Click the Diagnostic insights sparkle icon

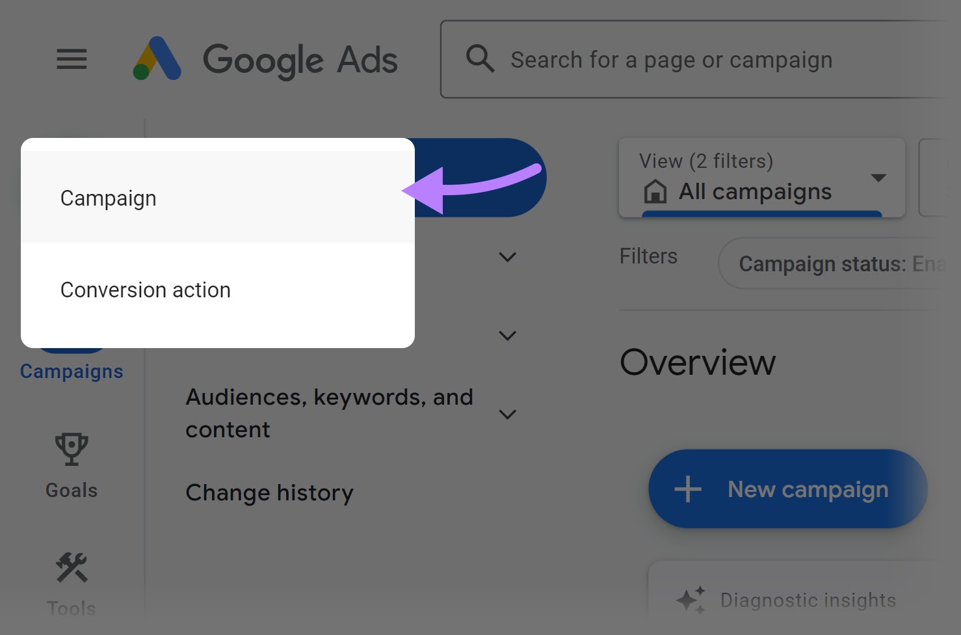pos(691,599)
